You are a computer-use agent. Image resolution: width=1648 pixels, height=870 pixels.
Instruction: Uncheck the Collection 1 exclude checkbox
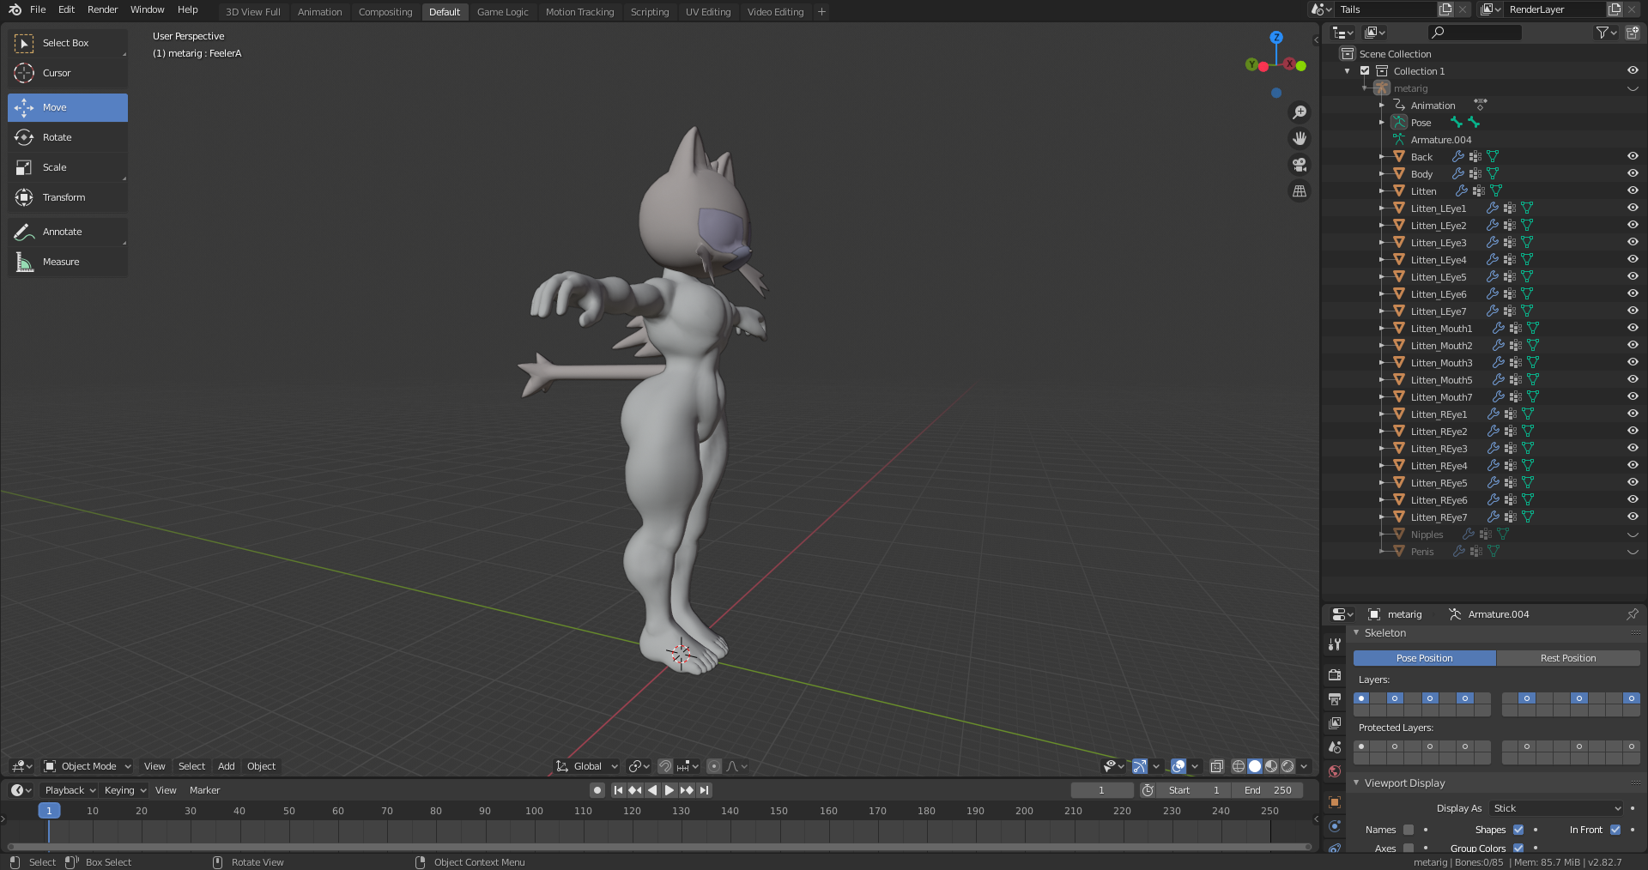1365,71
